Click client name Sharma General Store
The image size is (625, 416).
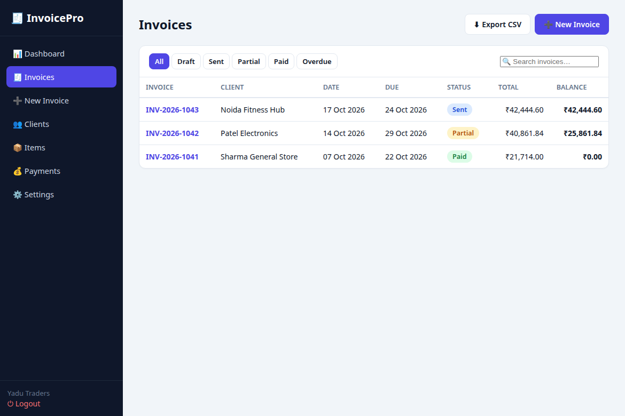(x=259, y=157)
